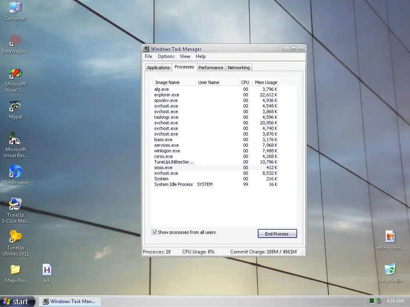This screenshot has width=410, height=307.
Task: Select the Recycle Bin icon
Action: coord(390,273)
